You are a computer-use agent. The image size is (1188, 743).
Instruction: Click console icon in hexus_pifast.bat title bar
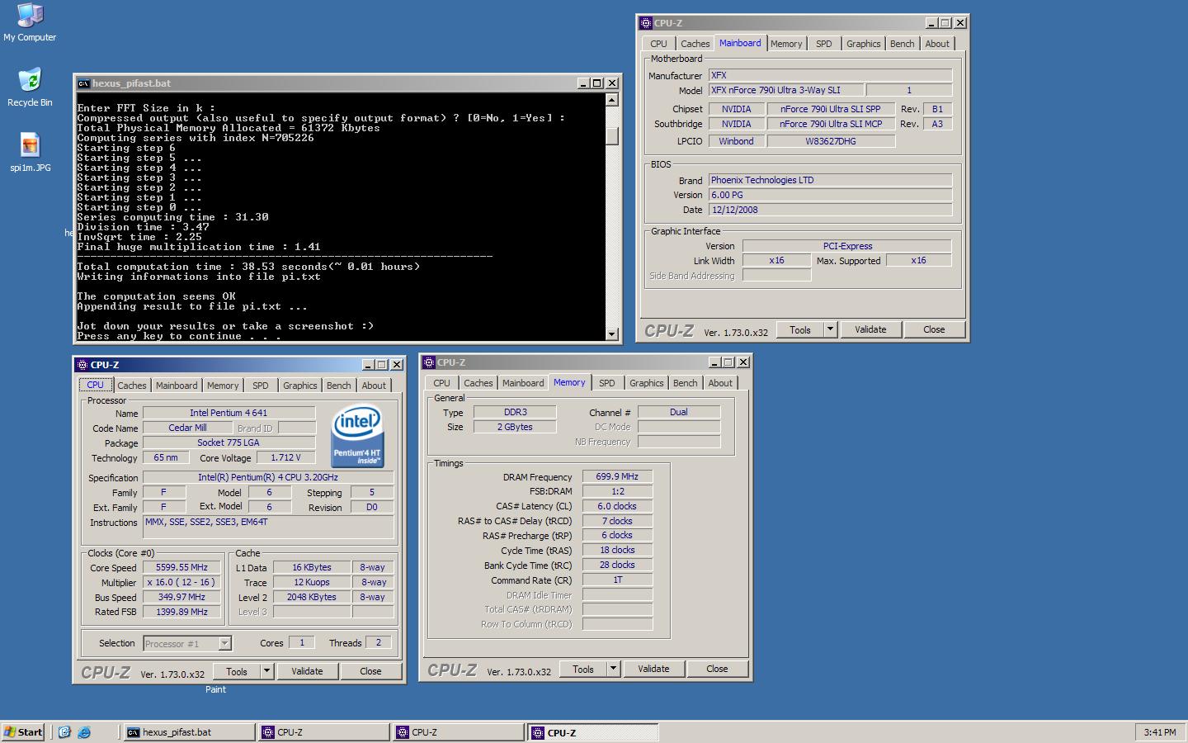point(83,83)
